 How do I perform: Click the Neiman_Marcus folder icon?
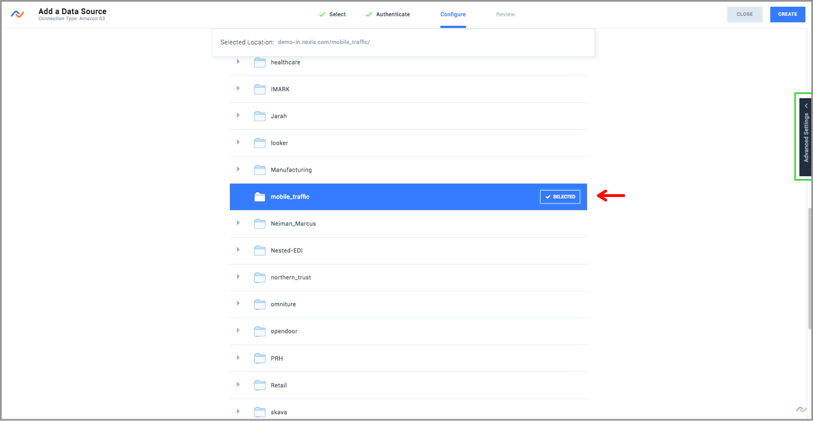259,223
